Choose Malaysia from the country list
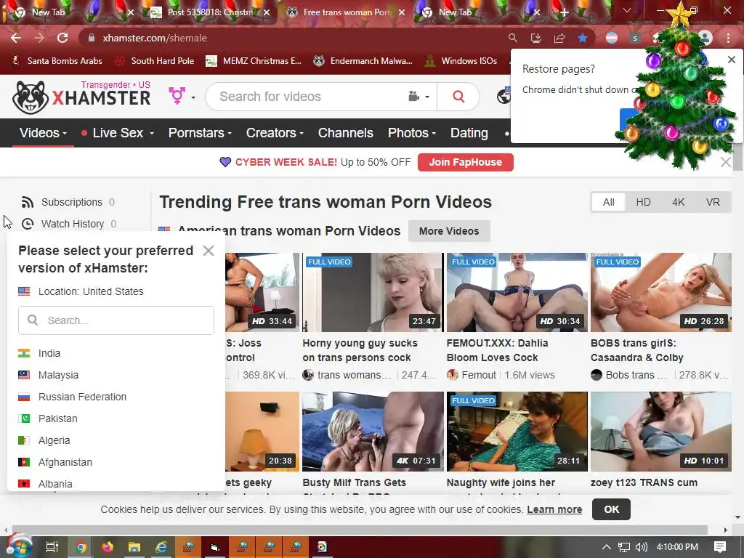The height and width of the screenshot is (558, 744). tap(49, 375)
